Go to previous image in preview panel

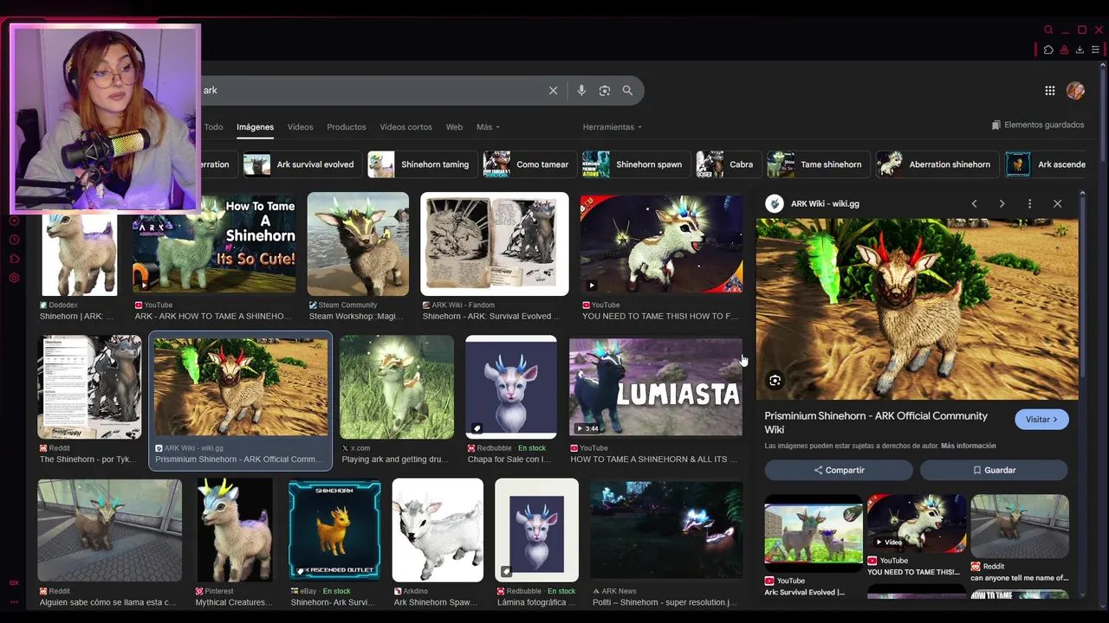point(974,203)
